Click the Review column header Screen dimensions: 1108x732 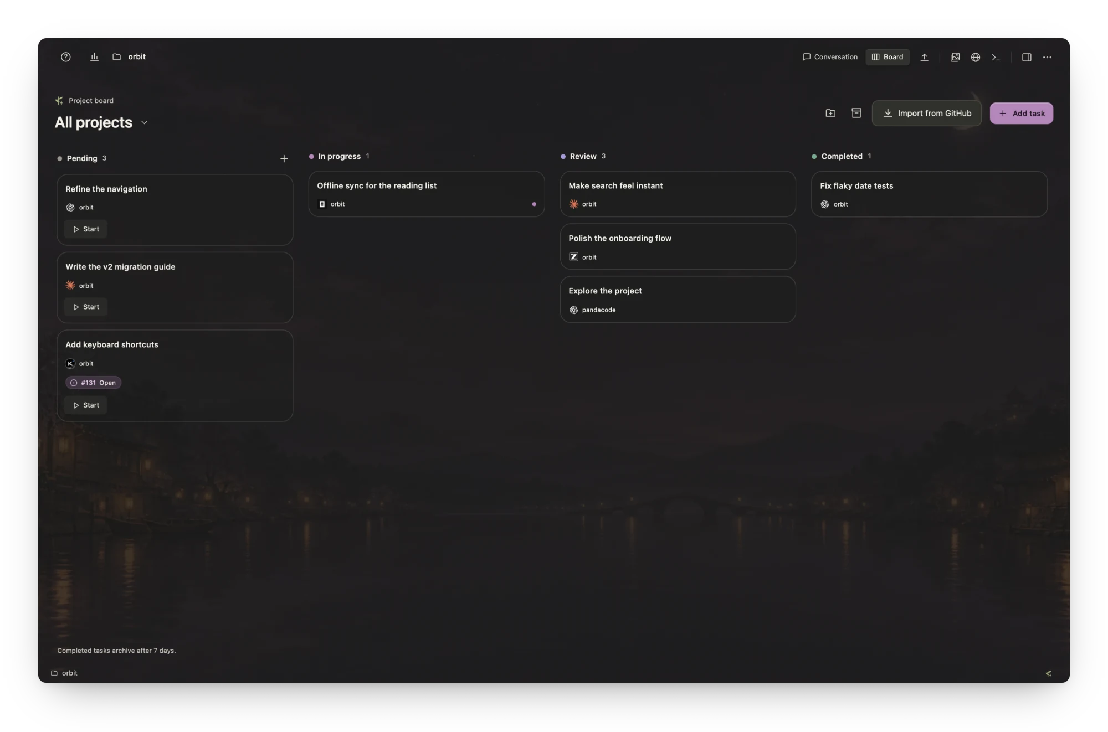[583, 157]
